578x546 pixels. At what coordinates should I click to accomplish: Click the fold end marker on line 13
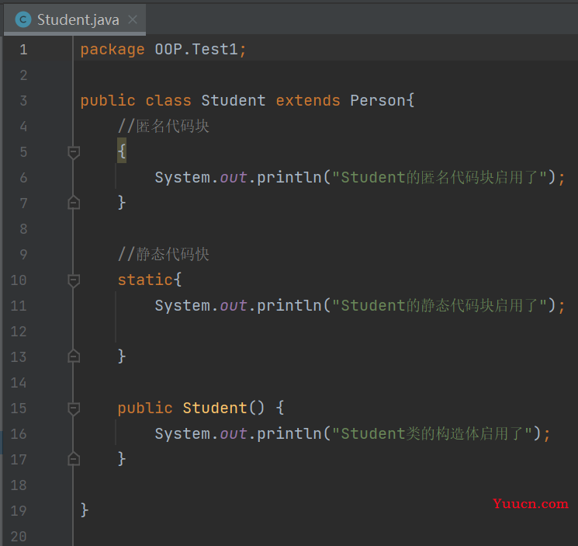[74, 356]
